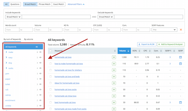The image size is (188, 111).
Task: Export results to XLSX
Action: pos(147,44)
